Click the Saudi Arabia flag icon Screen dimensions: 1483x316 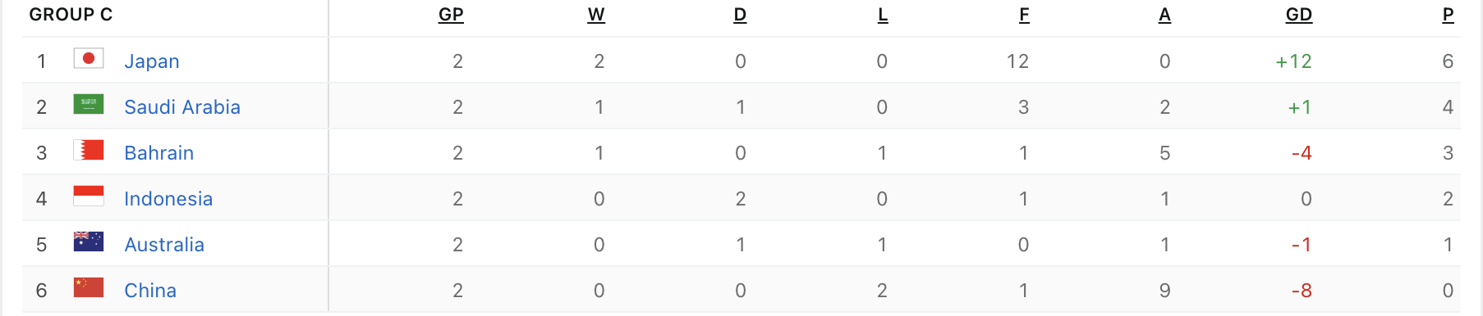point(89,104)
